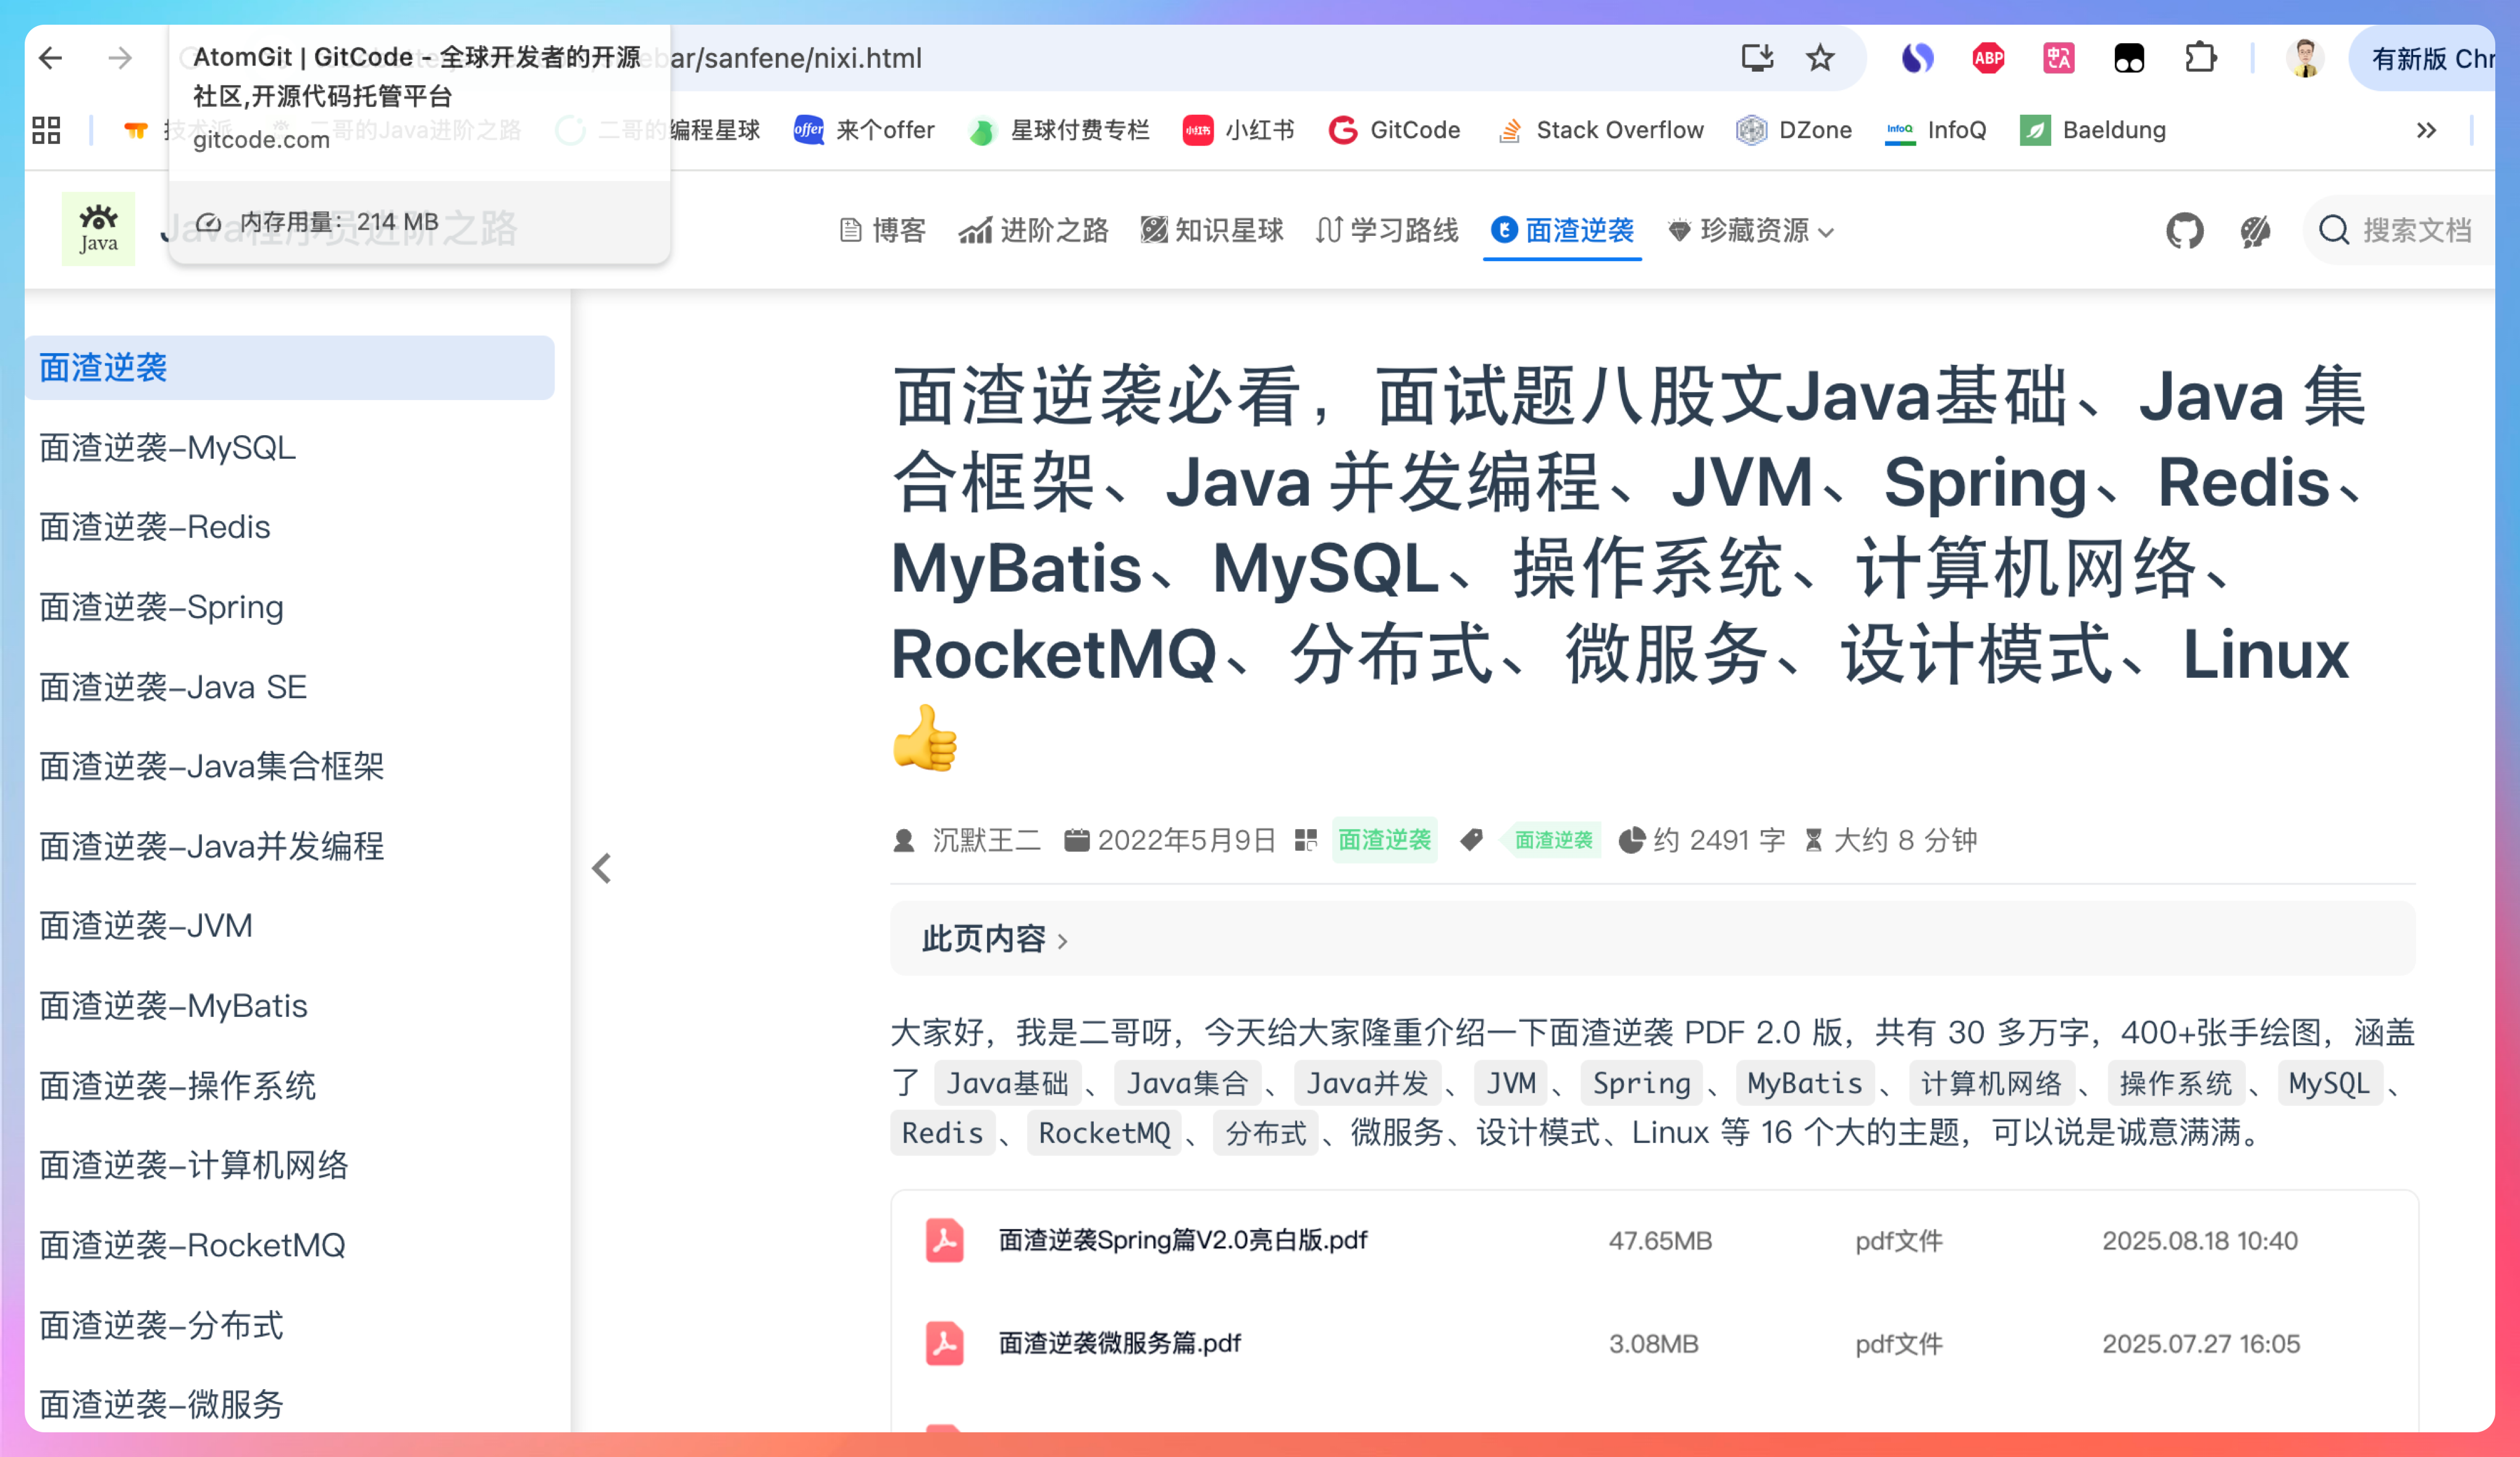Image resolution: width=2520 pixels, height=1457 pixels.
Task: Click the translate extension icon
Action: point(2058,58)
